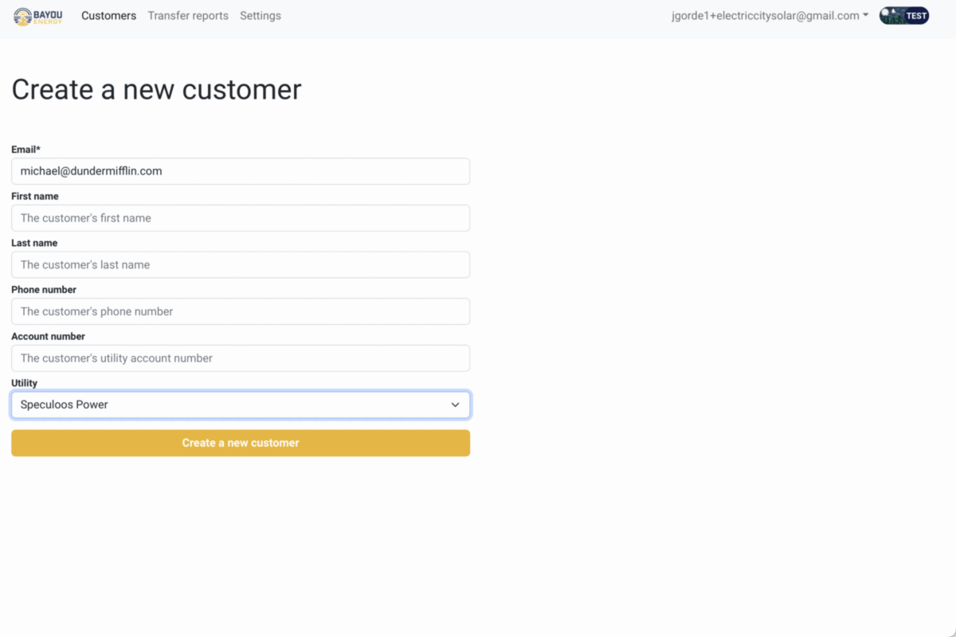
Task: Open the Customers page in navigation
Action: click(x=108, y=16)
